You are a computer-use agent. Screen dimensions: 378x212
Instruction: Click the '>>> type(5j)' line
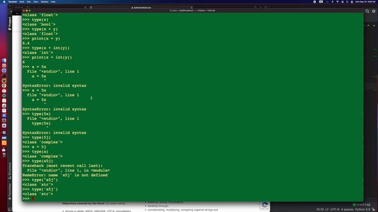coord(37,137)
